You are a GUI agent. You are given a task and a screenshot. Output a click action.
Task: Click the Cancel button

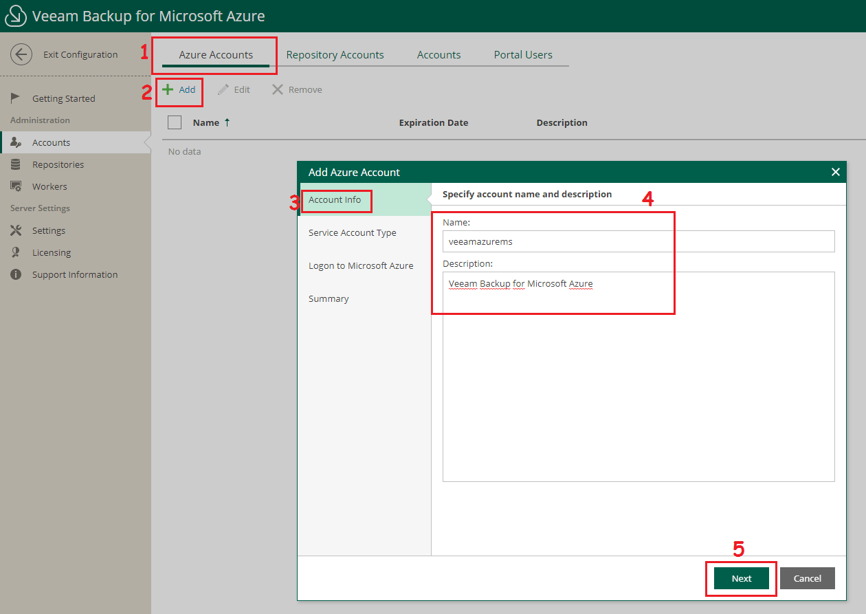808,578
